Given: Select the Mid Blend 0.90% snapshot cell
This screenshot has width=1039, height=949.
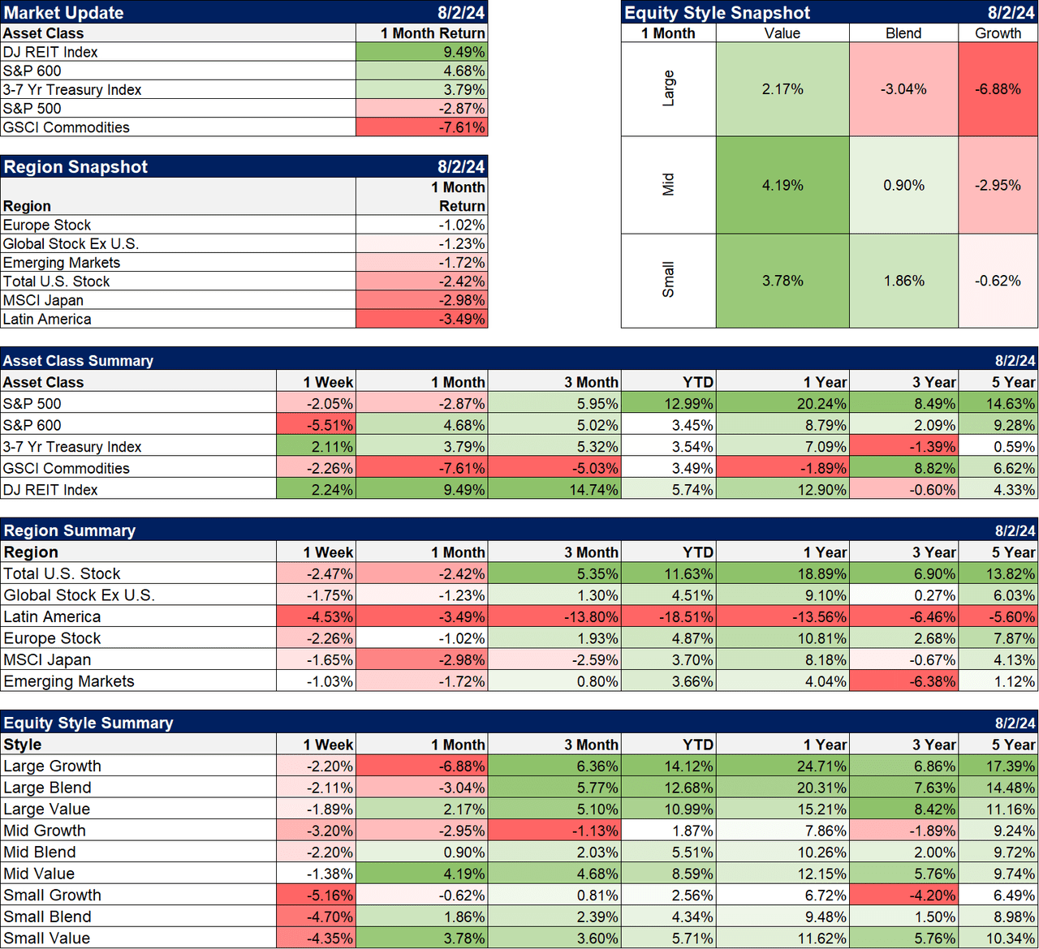Looking at the screenshot, I should (x=903, y=185).
